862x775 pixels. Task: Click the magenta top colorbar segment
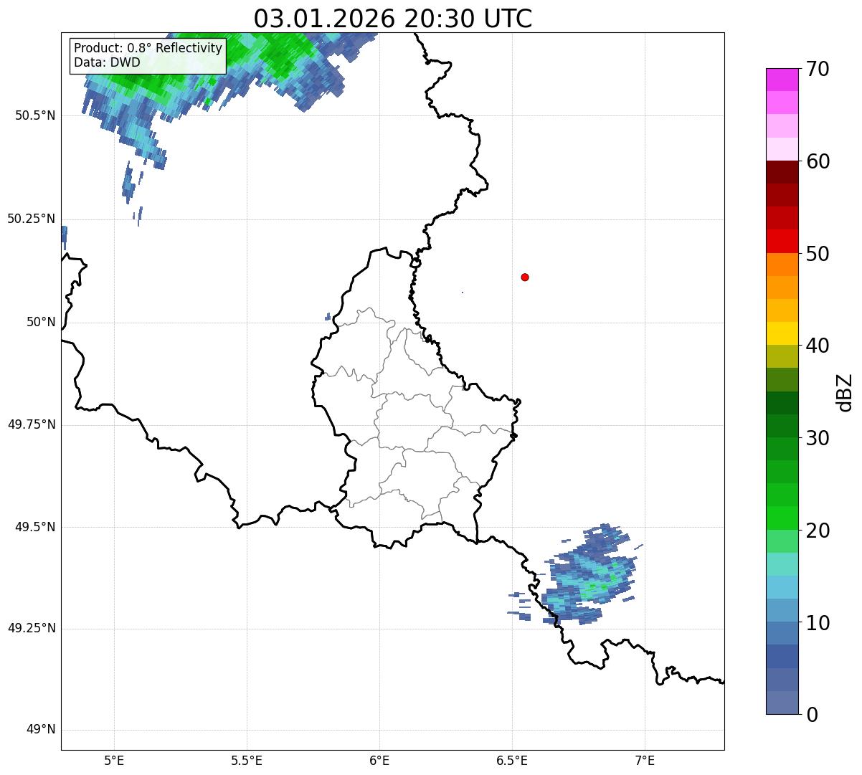782,80
